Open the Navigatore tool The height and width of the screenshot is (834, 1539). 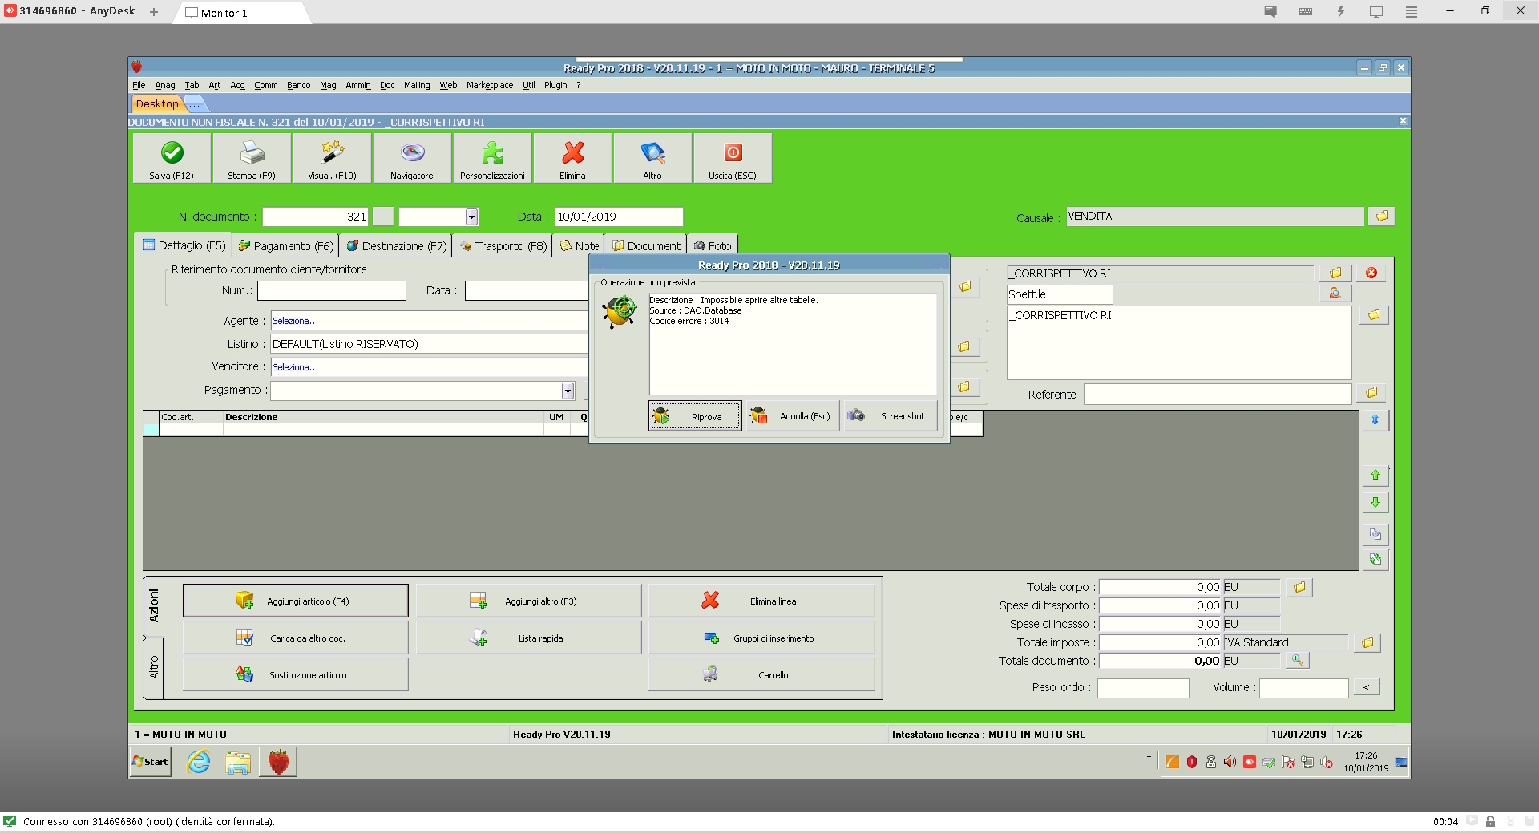click(412, 159)
